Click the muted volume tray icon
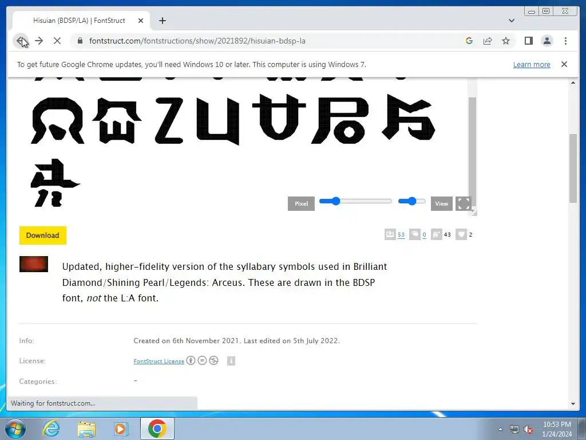Image resolution: width=586 pixels, height=440 pixels. 528,429
